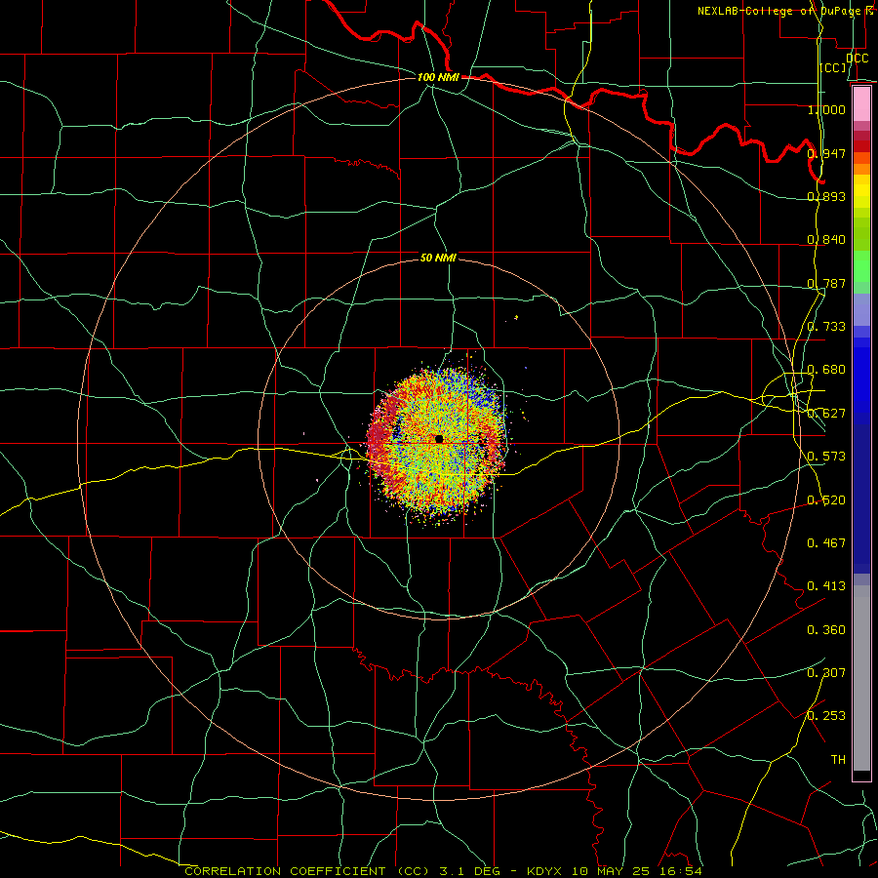Pick the pink segment of the color bar
The height and width of the screenshot is (878, 878).
point(861,104)
